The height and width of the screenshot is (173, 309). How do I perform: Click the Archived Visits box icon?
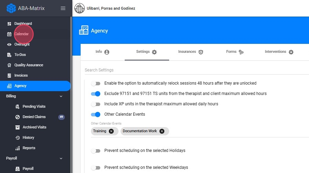click(18, 127)
